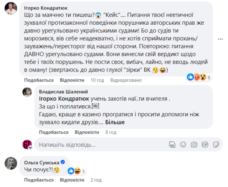Like Ольга Сумська's comment via Подобається

pos(39,180)
